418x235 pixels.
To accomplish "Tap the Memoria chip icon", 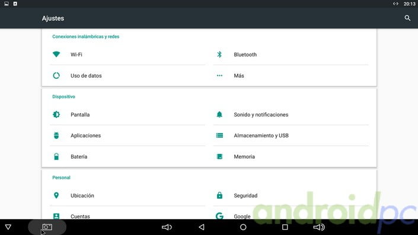I will point(219,156).
